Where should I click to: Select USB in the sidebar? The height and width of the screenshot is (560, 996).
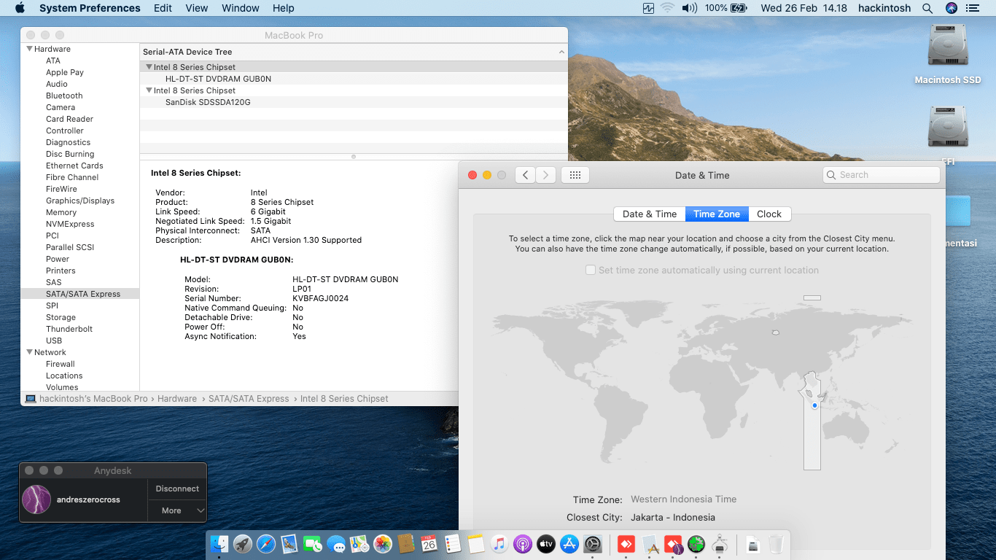54,341
